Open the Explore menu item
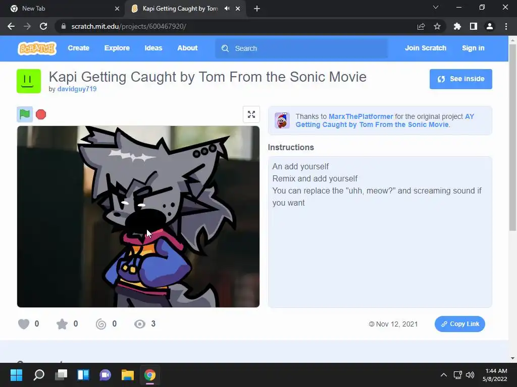The height and width of the screenshot is (387, 517). [x=117, y=48]
